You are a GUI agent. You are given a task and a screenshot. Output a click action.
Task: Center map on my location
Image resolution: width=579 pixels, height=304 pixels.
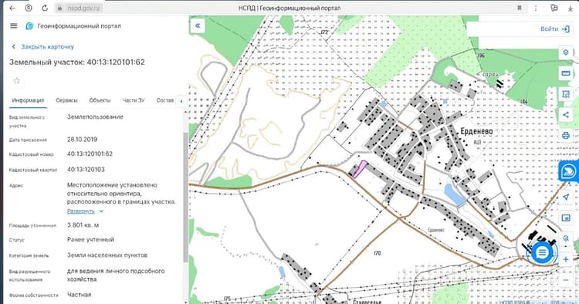click(566, 197)
